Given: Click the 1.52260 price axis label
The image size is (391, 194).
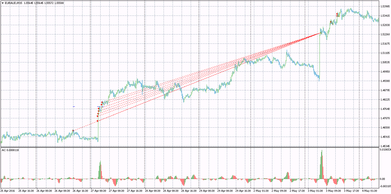Looking at the screenshot, I should (385, 34).
